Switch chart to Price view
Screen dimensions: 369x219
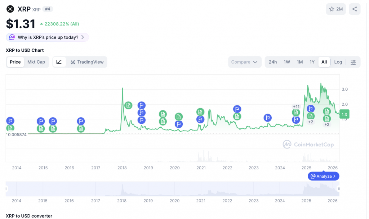point(15,62)
